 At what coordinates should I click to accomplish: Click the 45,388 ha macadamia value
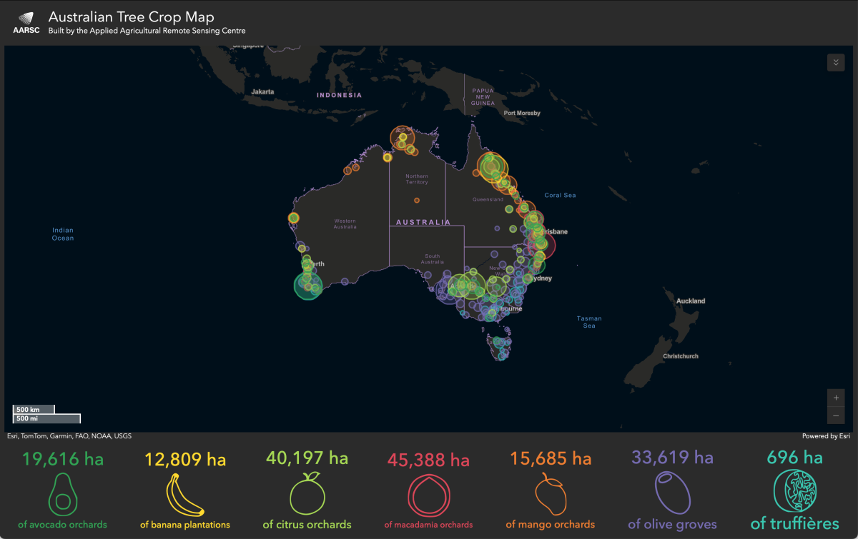[428, 460]
